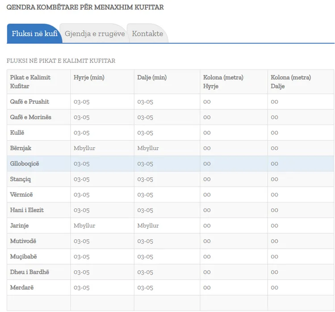335x312 pixels.
Task: Click Stançiq Hyrje time 03-05
Action: 81,179
